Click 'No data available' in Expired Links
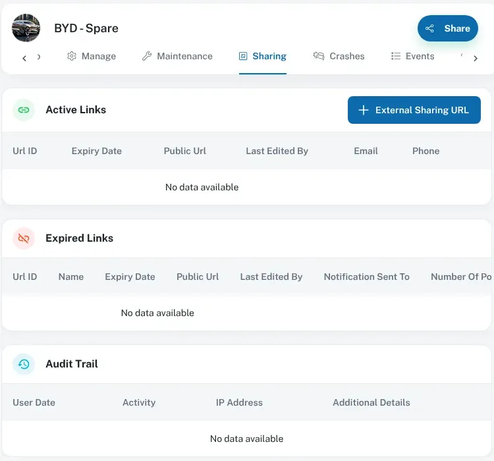 tap(157, 313)
